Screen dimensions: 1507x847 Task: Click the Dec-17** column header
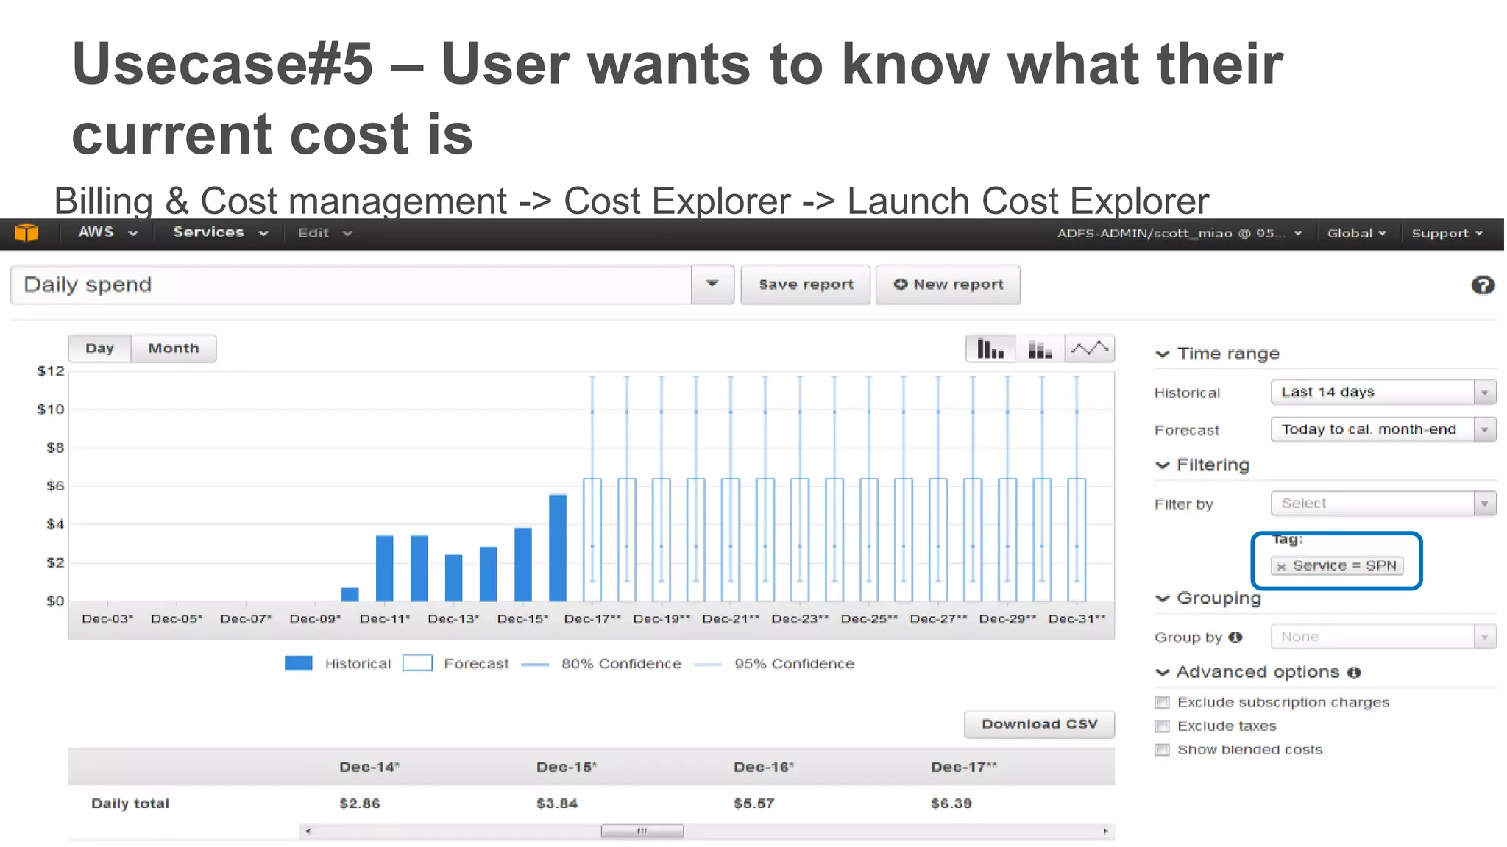click(x=964, y=767)
